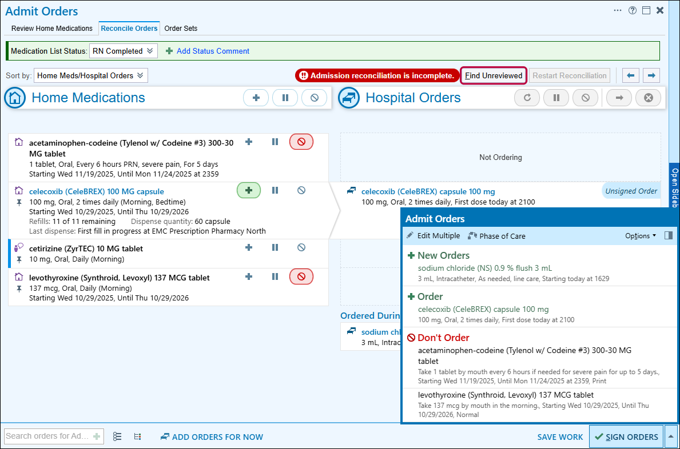The height and width of the screenshot is (449, 680).
Task: Open sodium chloride flush in New Orders
Action: 485,268
